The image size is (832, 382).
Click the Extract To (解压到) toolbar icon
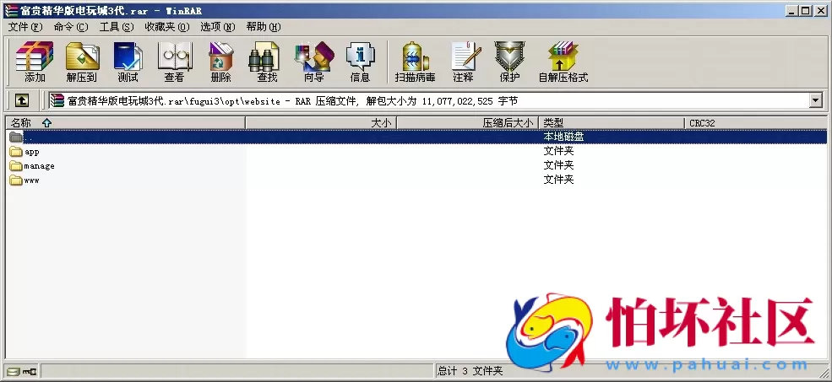82,56
